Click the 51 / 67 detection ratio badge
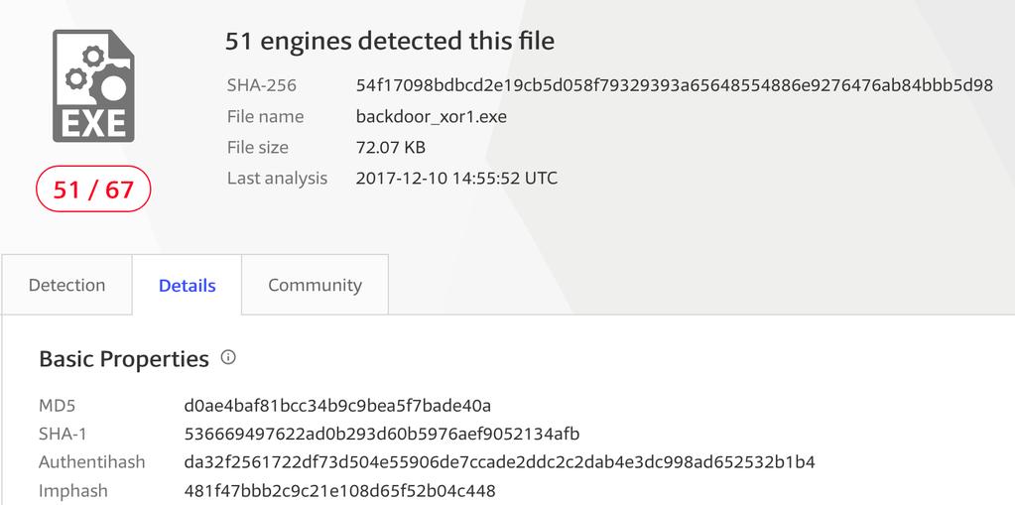The height and width of the screenshot is (505, 1015). 93,189
